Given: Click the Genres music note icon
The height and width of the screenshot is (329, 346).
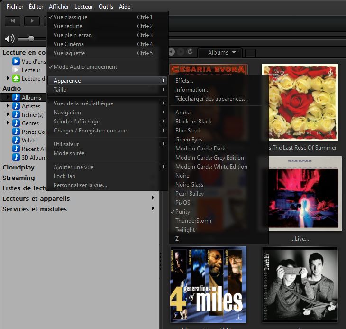Looking at the screenshot, I should point(16,123).
